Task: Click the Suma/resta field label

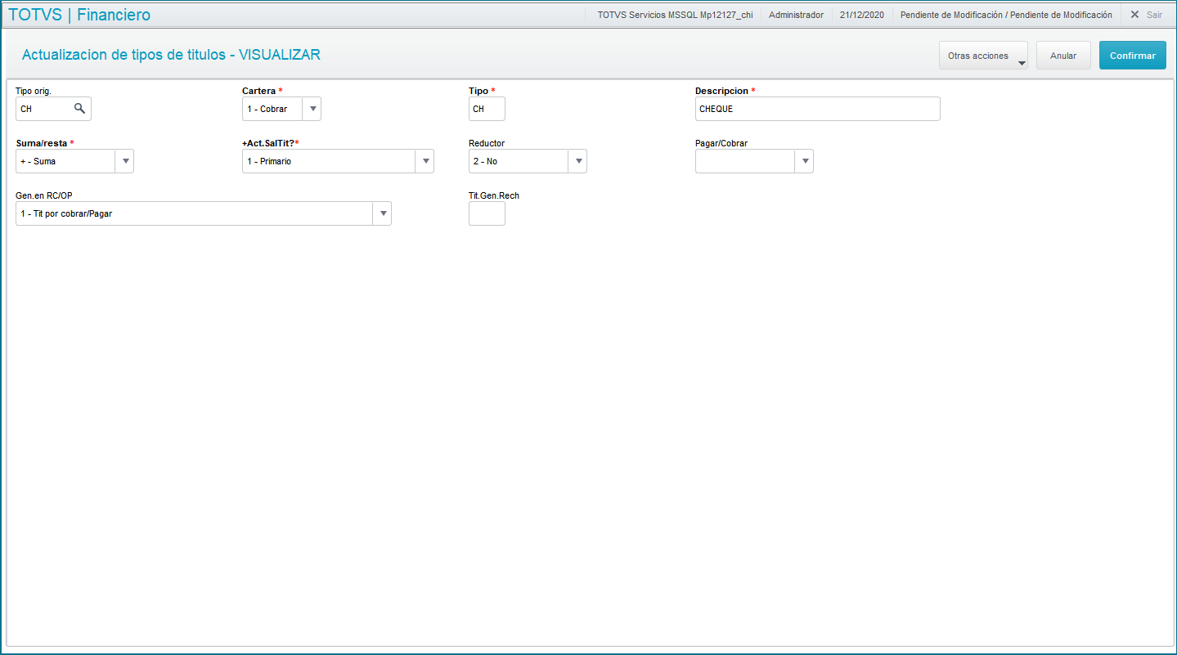Action: click(42, 143)
